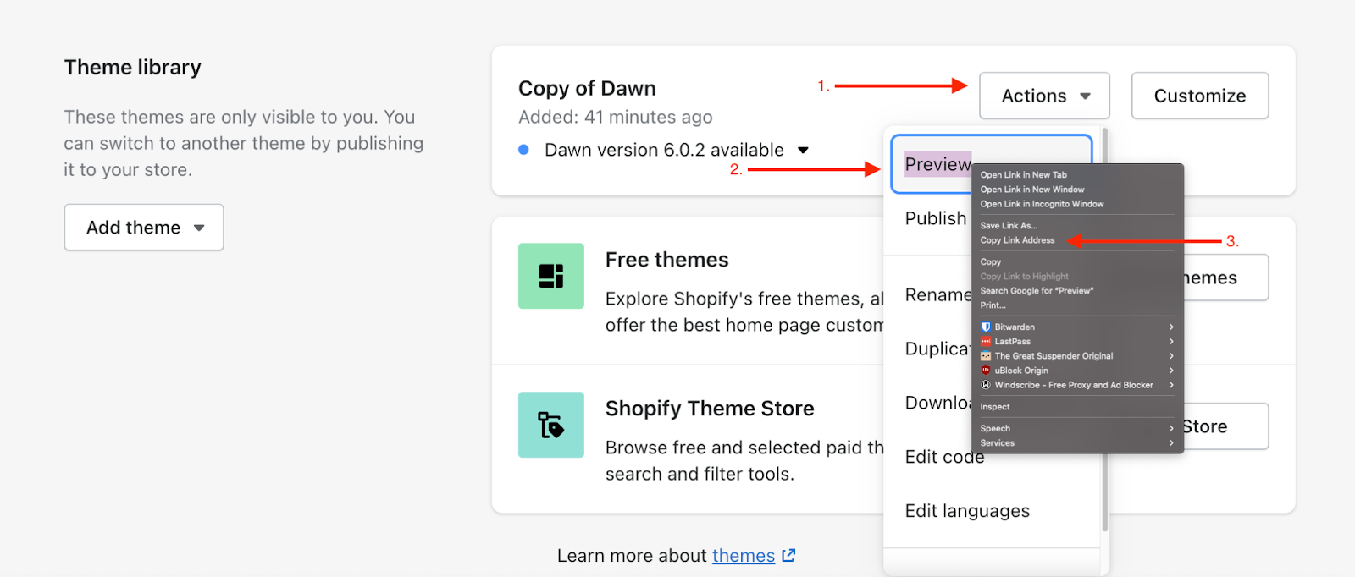This screenshot has height=577, width=1355.
Task: Choose Duplicate from the Actions menu
Action: coord(937,349)
